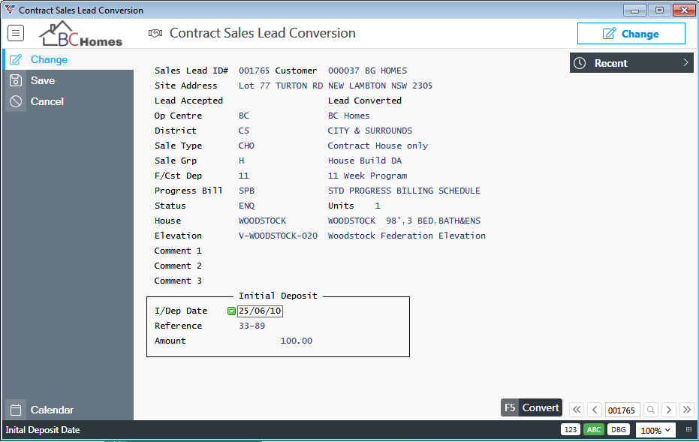Screen dimensions: 699x442
Task: Toggle the 123 numeric mode indicator
Action: [x=570, y=429]
